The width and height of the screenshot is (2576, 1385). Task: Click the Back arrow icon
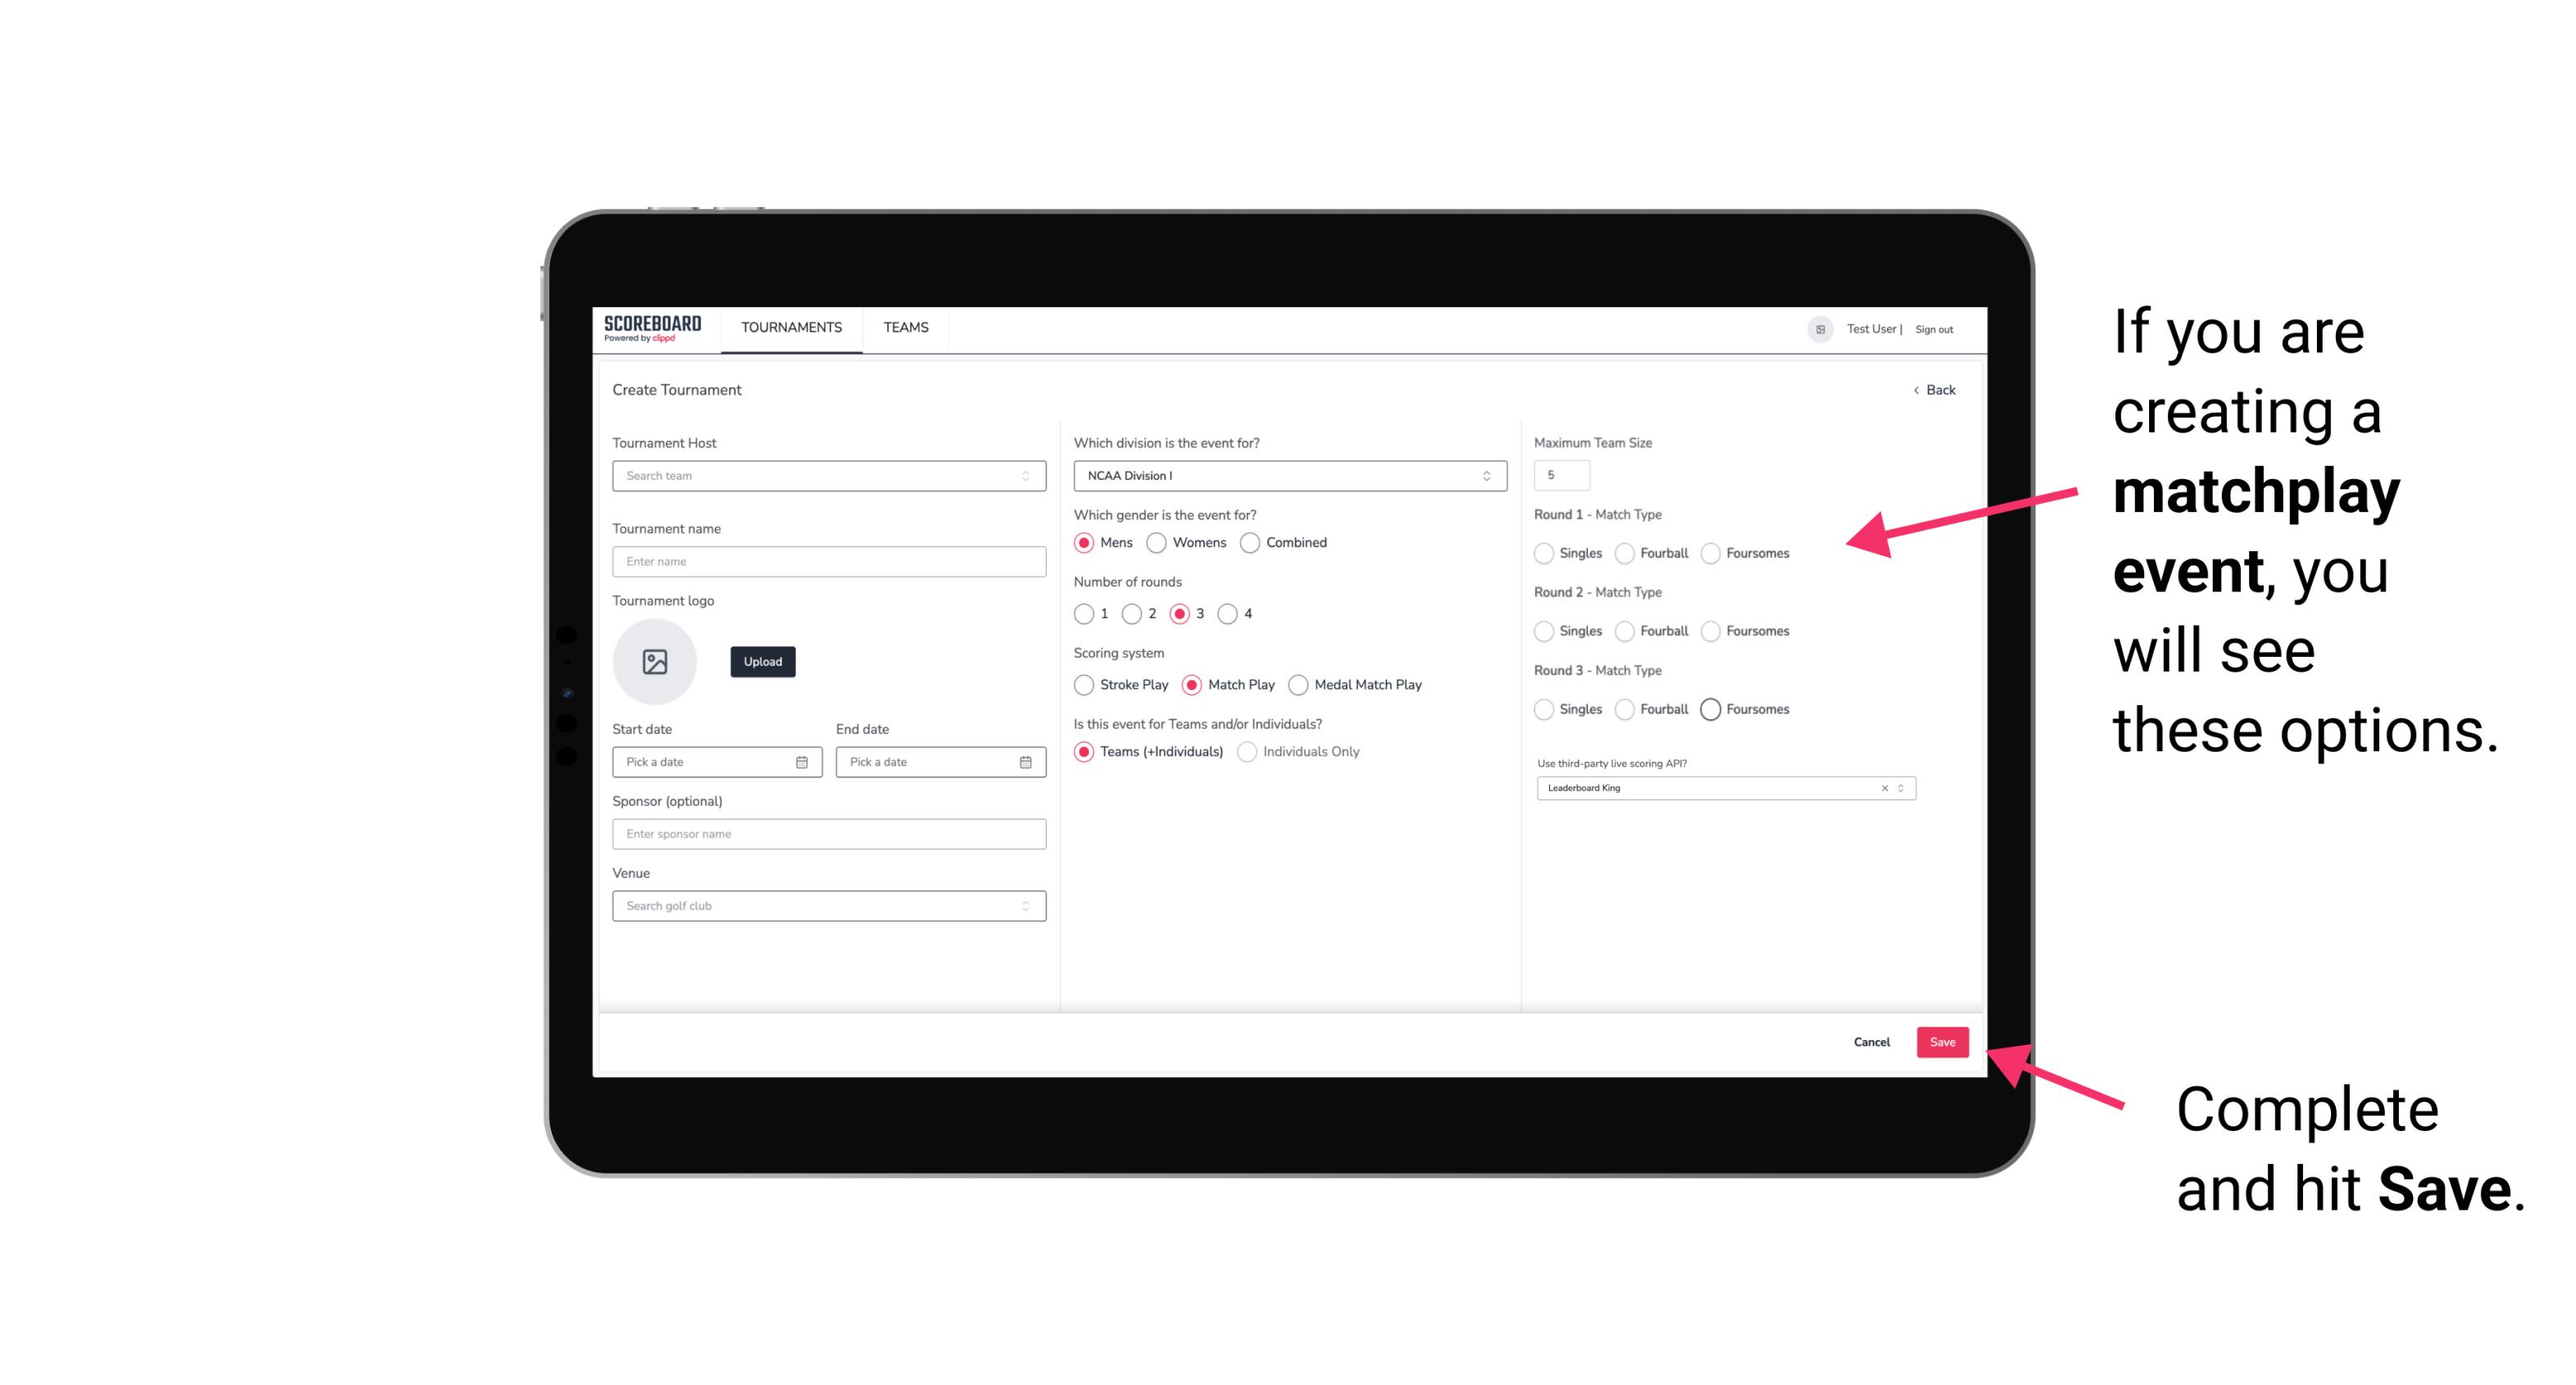click(x=1915, y=391)
